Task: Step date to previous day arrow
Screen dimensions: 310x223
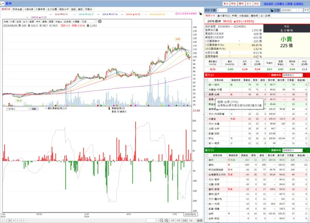Action: (x=299, y=10)
